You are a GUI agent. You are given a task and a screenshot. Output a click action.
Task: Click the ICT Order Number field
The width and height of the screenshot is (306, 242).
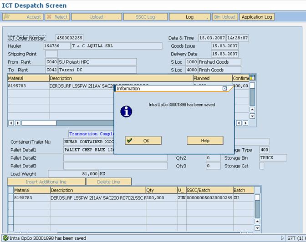[69, 38]
